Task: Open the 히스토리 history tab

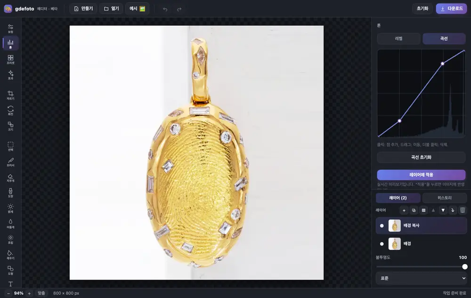Action: pyautogui.click(x=445, y=198)
